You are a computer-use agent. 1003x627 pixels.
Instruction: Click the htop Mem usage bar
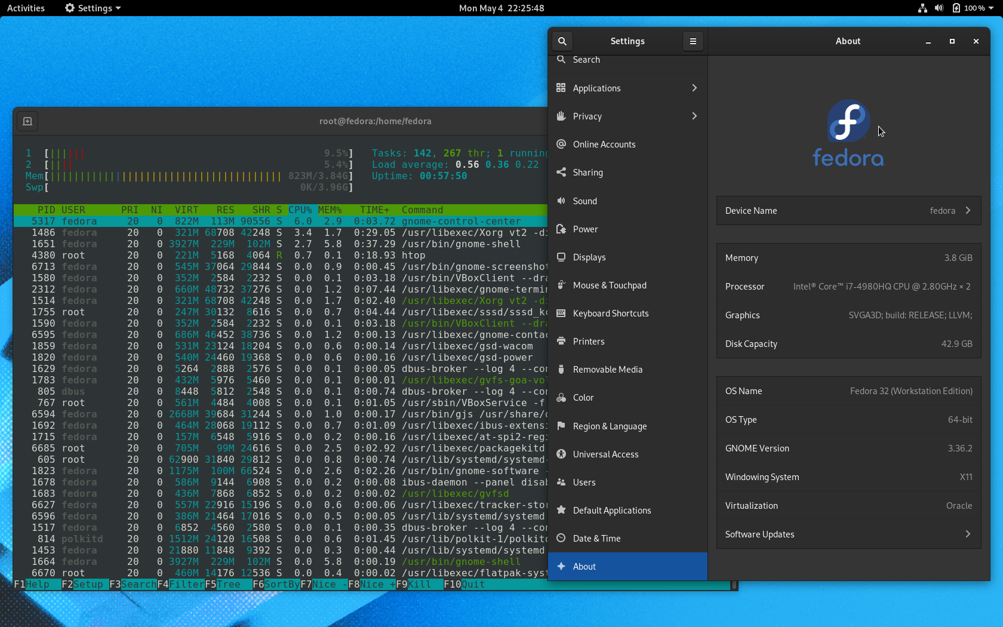point(189,176)
